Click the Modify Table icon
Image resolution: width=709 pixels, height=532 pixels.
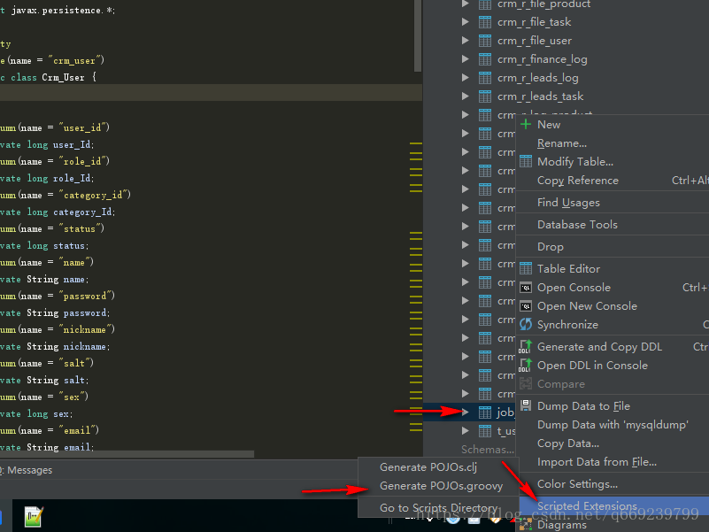coord(526,161)
